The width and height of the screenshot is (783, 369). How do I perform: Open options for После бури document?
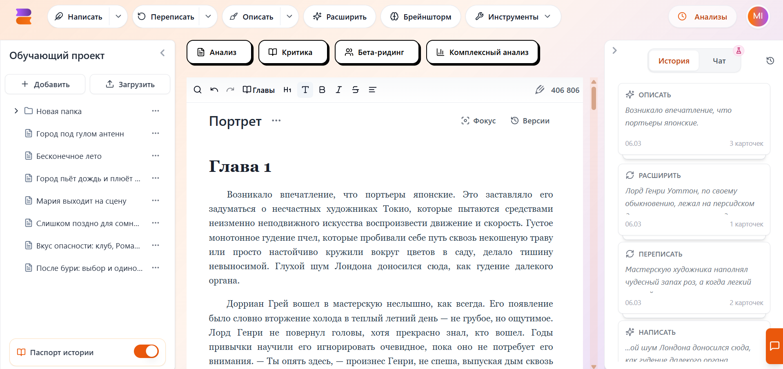(x=156, y=268)
